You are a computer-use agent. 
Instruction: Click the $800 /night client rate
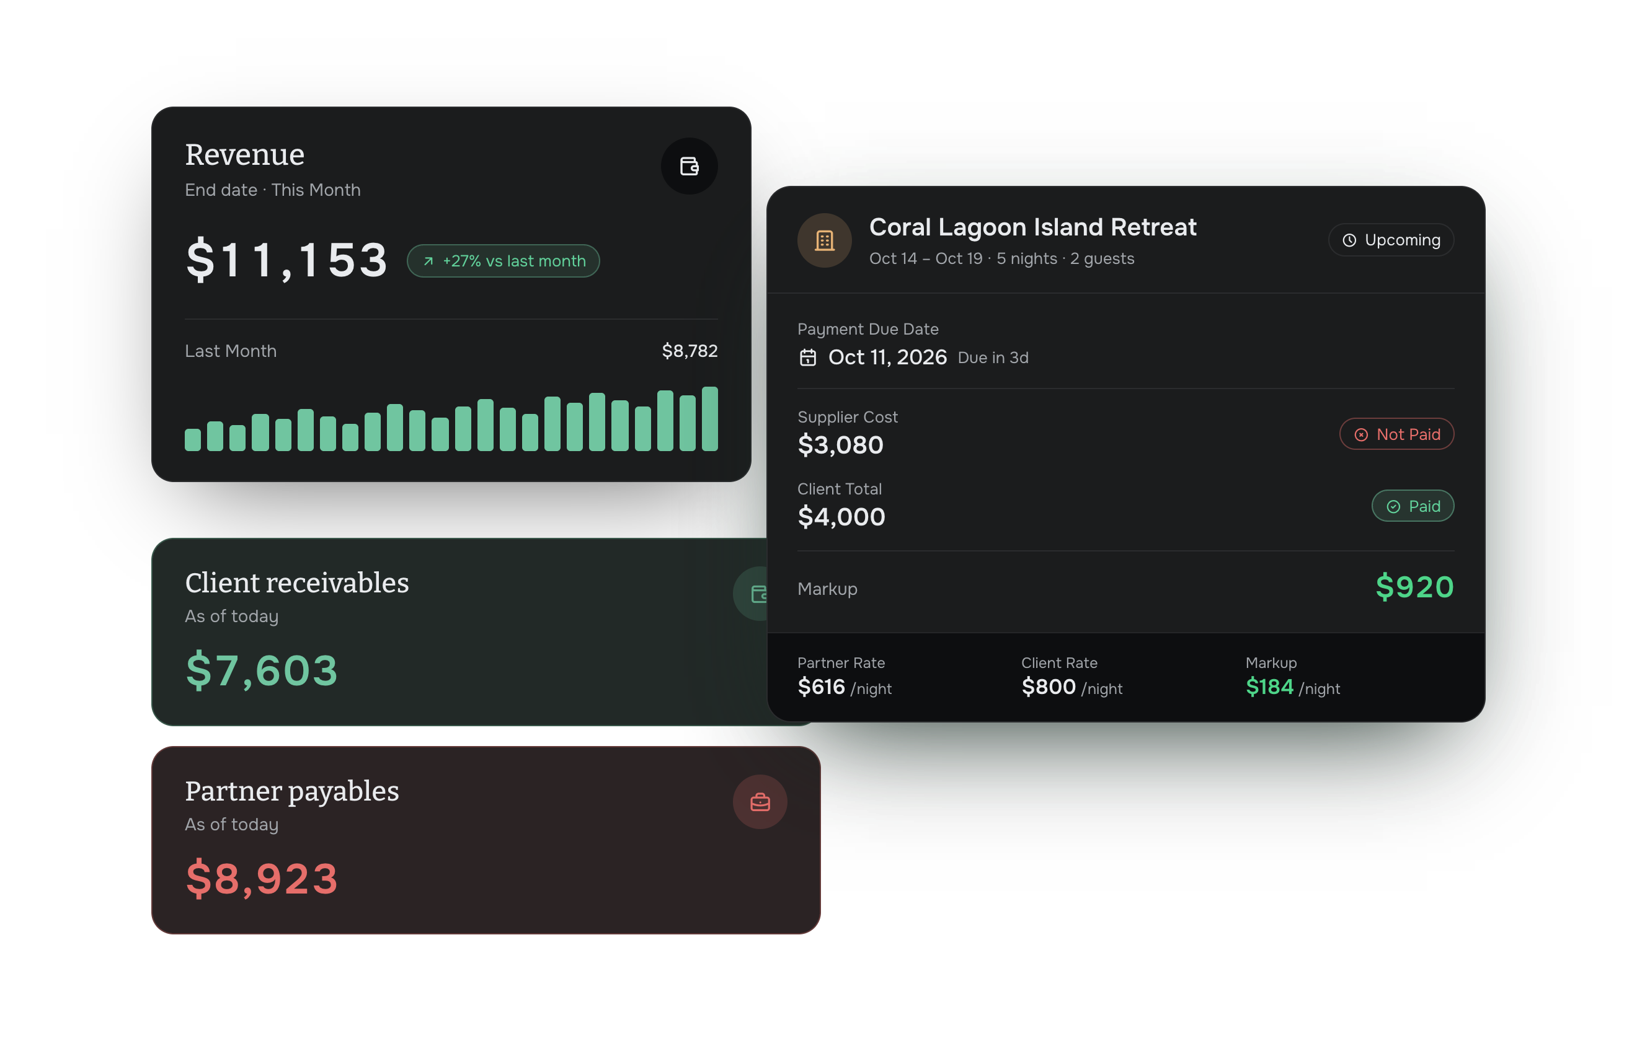point(1071,688)
